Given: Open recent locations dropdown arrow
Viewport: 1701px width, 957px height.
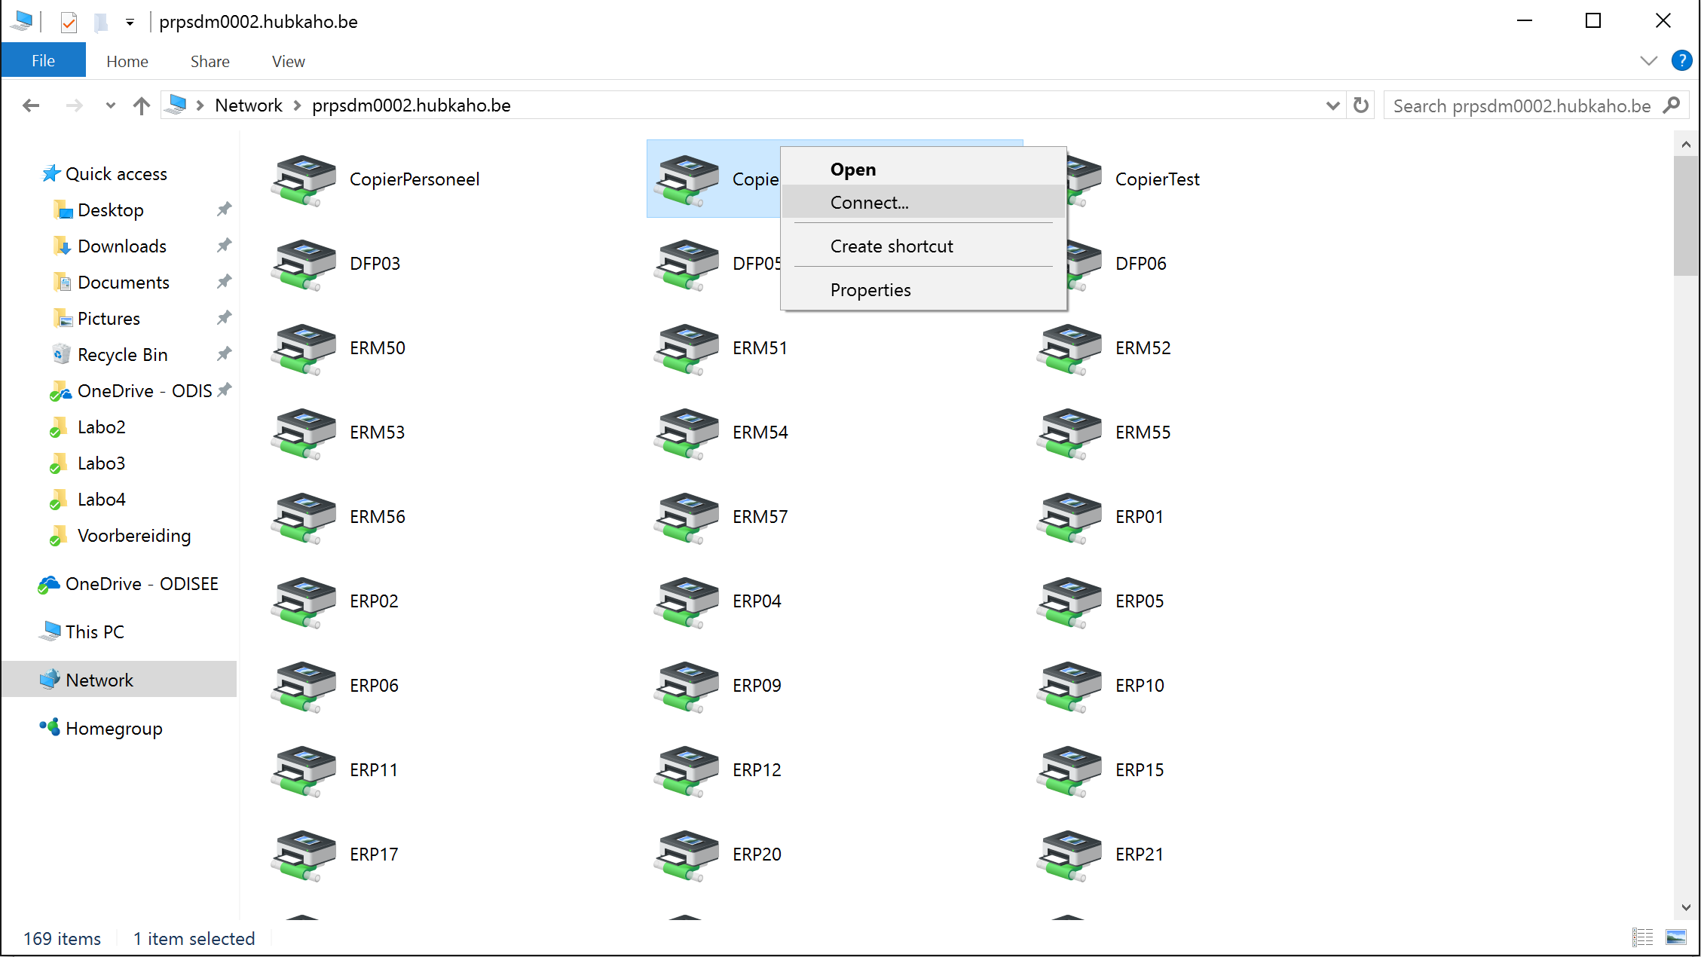Looking at the screenshot, I should [111, 105].
